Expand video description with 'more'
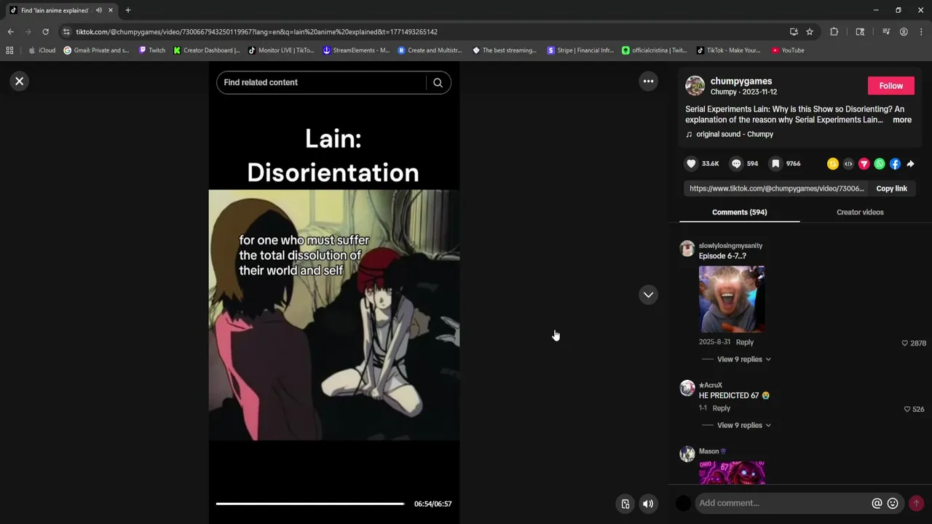This screenshot has width=932, height=524. pos(902,120)
